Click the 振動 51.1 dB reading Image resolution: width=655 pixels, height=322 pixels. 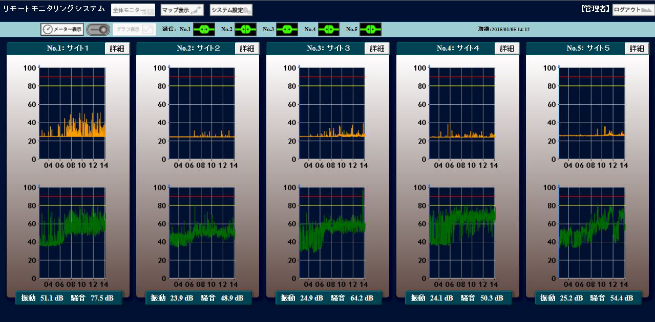(x=42, y=298)
